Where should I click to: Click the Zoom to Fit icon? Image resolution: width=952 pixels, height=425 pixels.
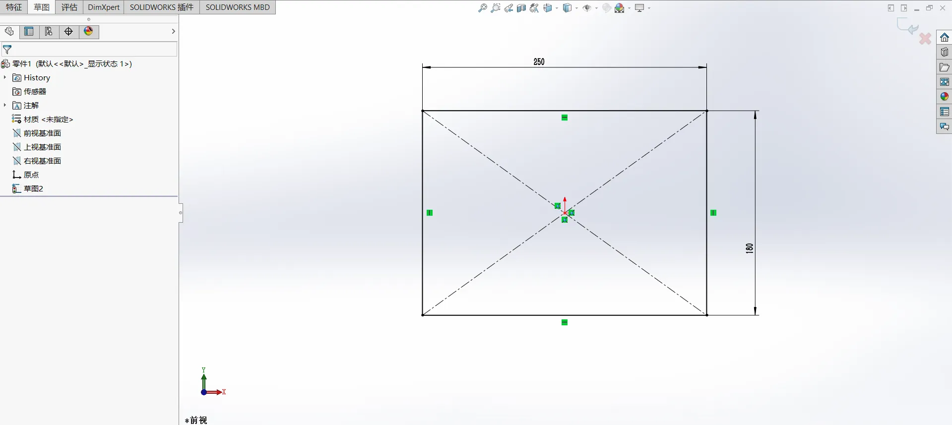tap(482, 8)
